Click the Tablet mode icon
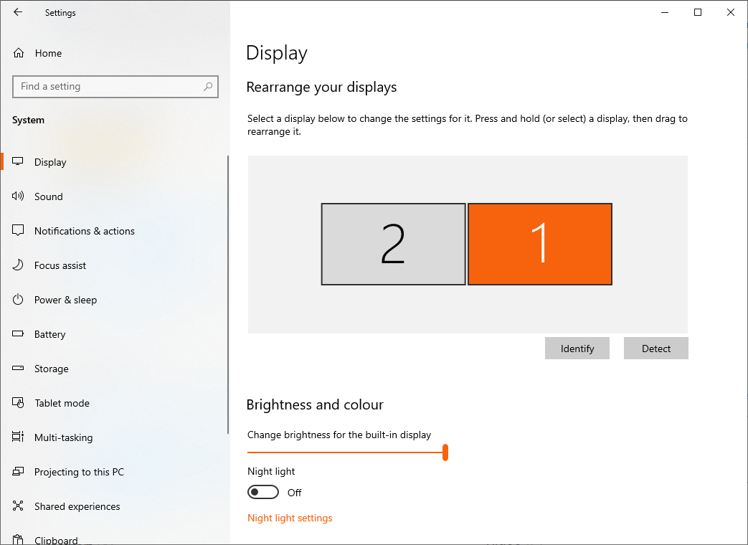The width and height of the screenshot is (748, 545). coord(18,403)
